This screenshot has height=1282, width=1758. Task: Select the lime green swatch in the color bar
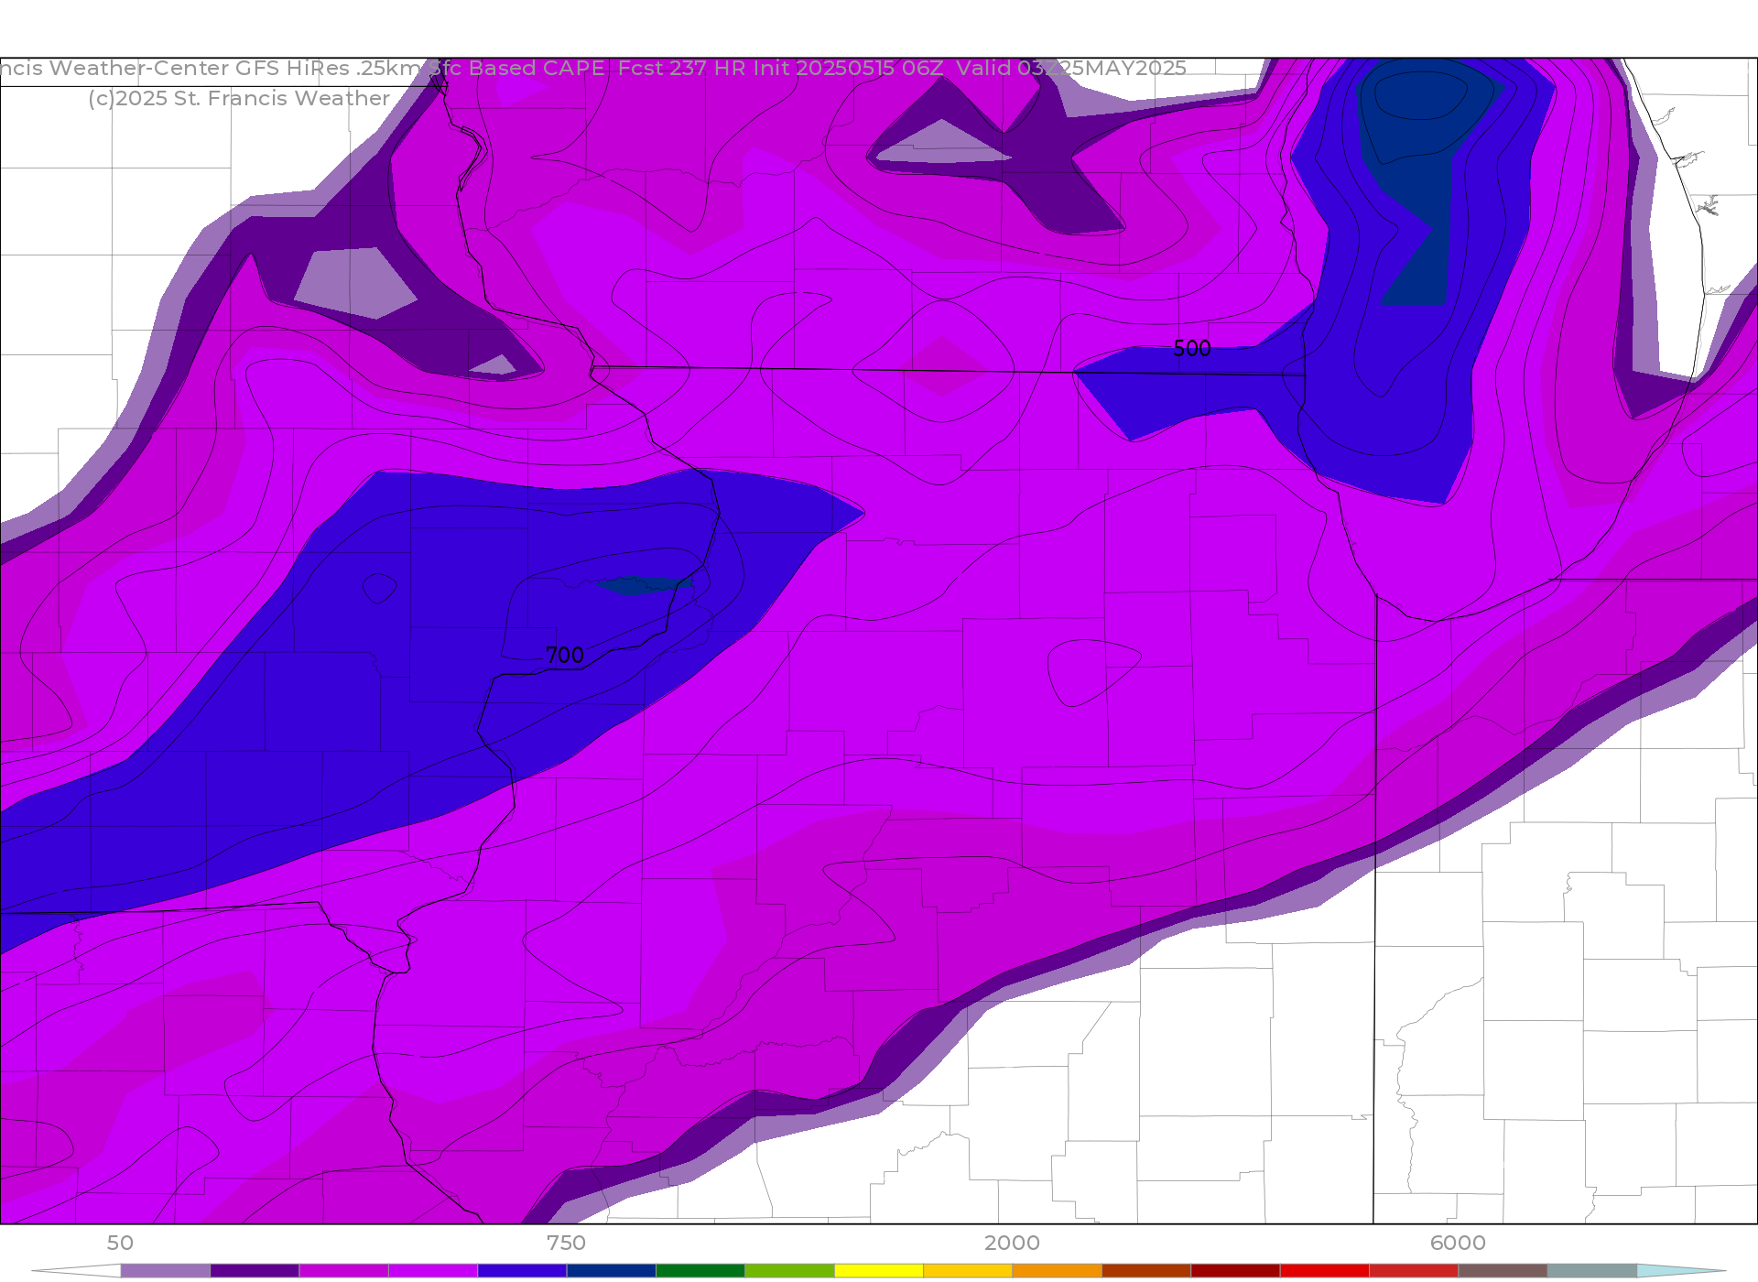pyautogui.click(x=789, y=1271)
